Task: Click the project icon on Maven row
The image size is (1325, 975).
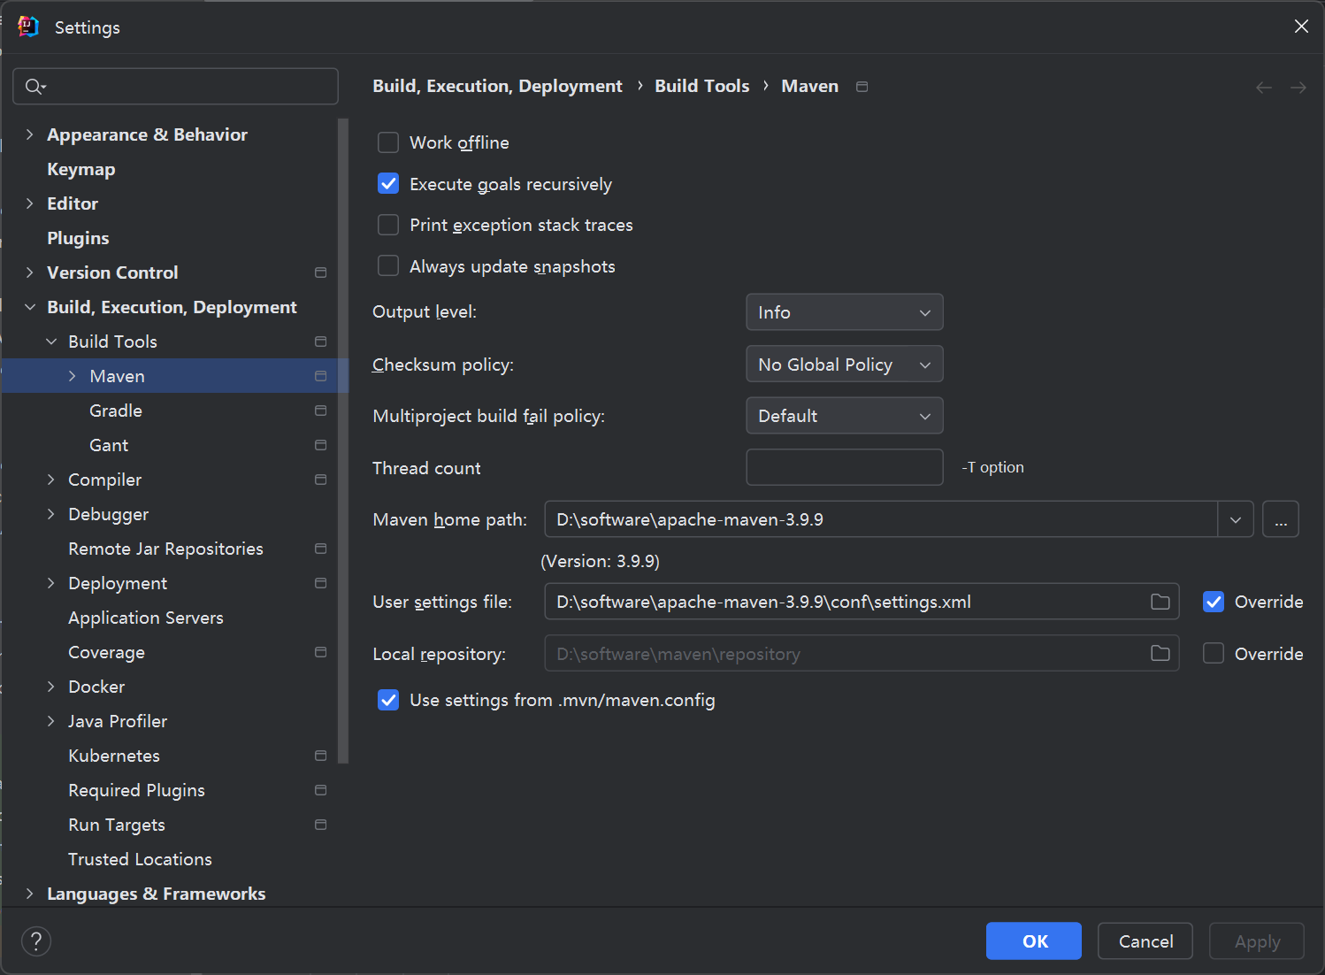Action: pyautogui.click(x=320, y=376)
